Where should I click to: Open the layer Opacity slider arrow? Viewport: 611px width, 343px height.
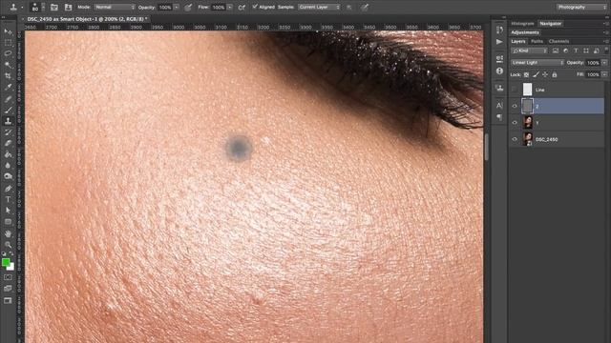click(604, 63)
